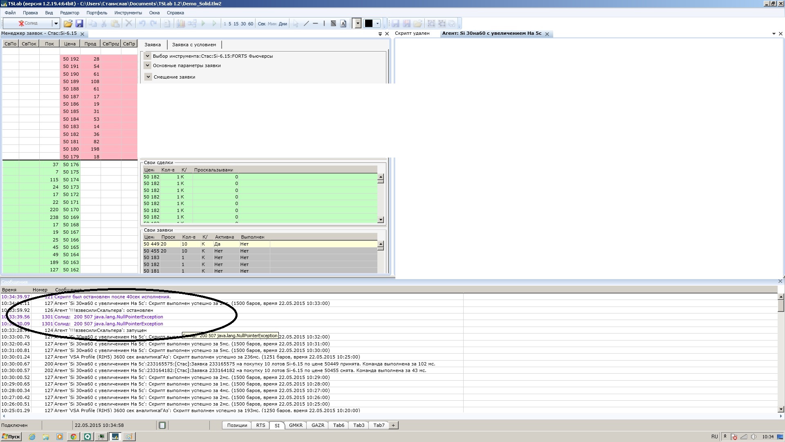
Task: Open the 'Солид' data source dropdown
Action: tap(56, 24)
